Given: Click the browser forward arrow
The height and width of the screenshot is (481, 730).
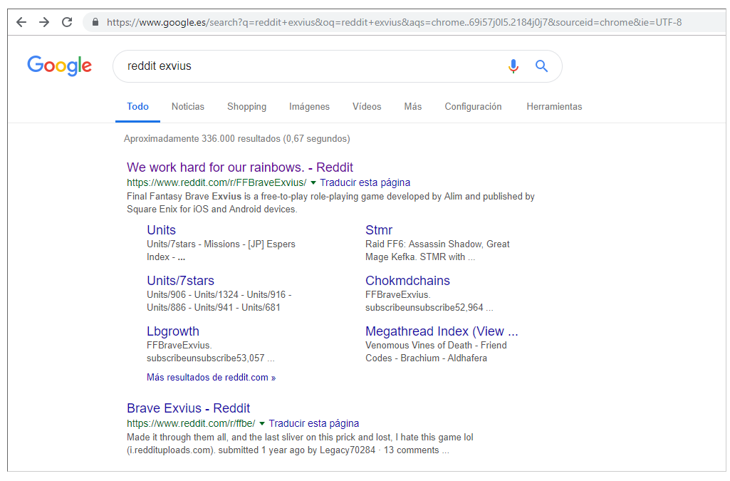Looking at the screenshot, I should tap(44, 22).
